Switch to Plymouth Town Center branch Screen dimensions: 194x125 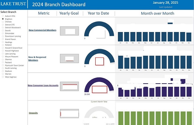click(3, 65)
